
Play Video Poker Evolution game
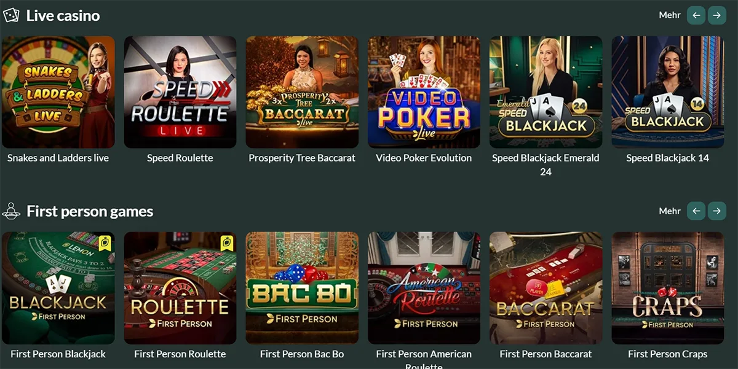click(x=424, y=92)
